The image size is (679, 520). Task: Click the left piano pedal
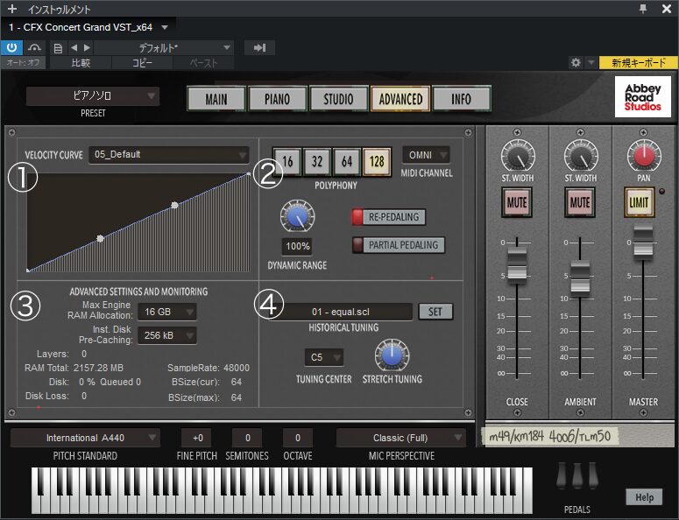tap(562, 476)
